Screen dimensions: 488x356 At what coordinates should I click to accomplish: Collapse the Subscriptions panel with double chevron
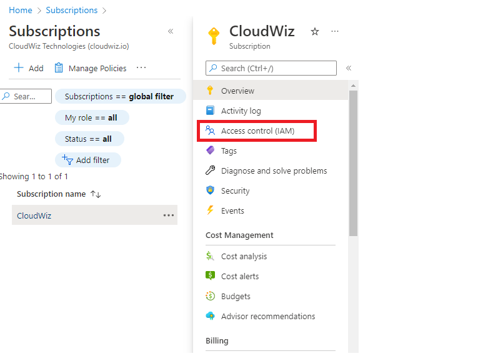[171, 31]
